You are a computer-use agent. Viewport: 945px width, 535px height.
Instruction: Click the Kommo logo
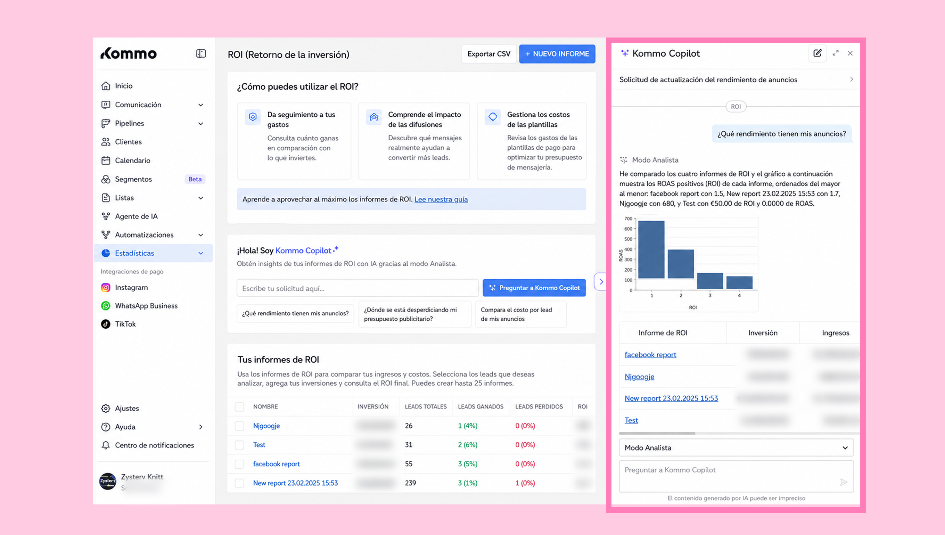(129, 53)
